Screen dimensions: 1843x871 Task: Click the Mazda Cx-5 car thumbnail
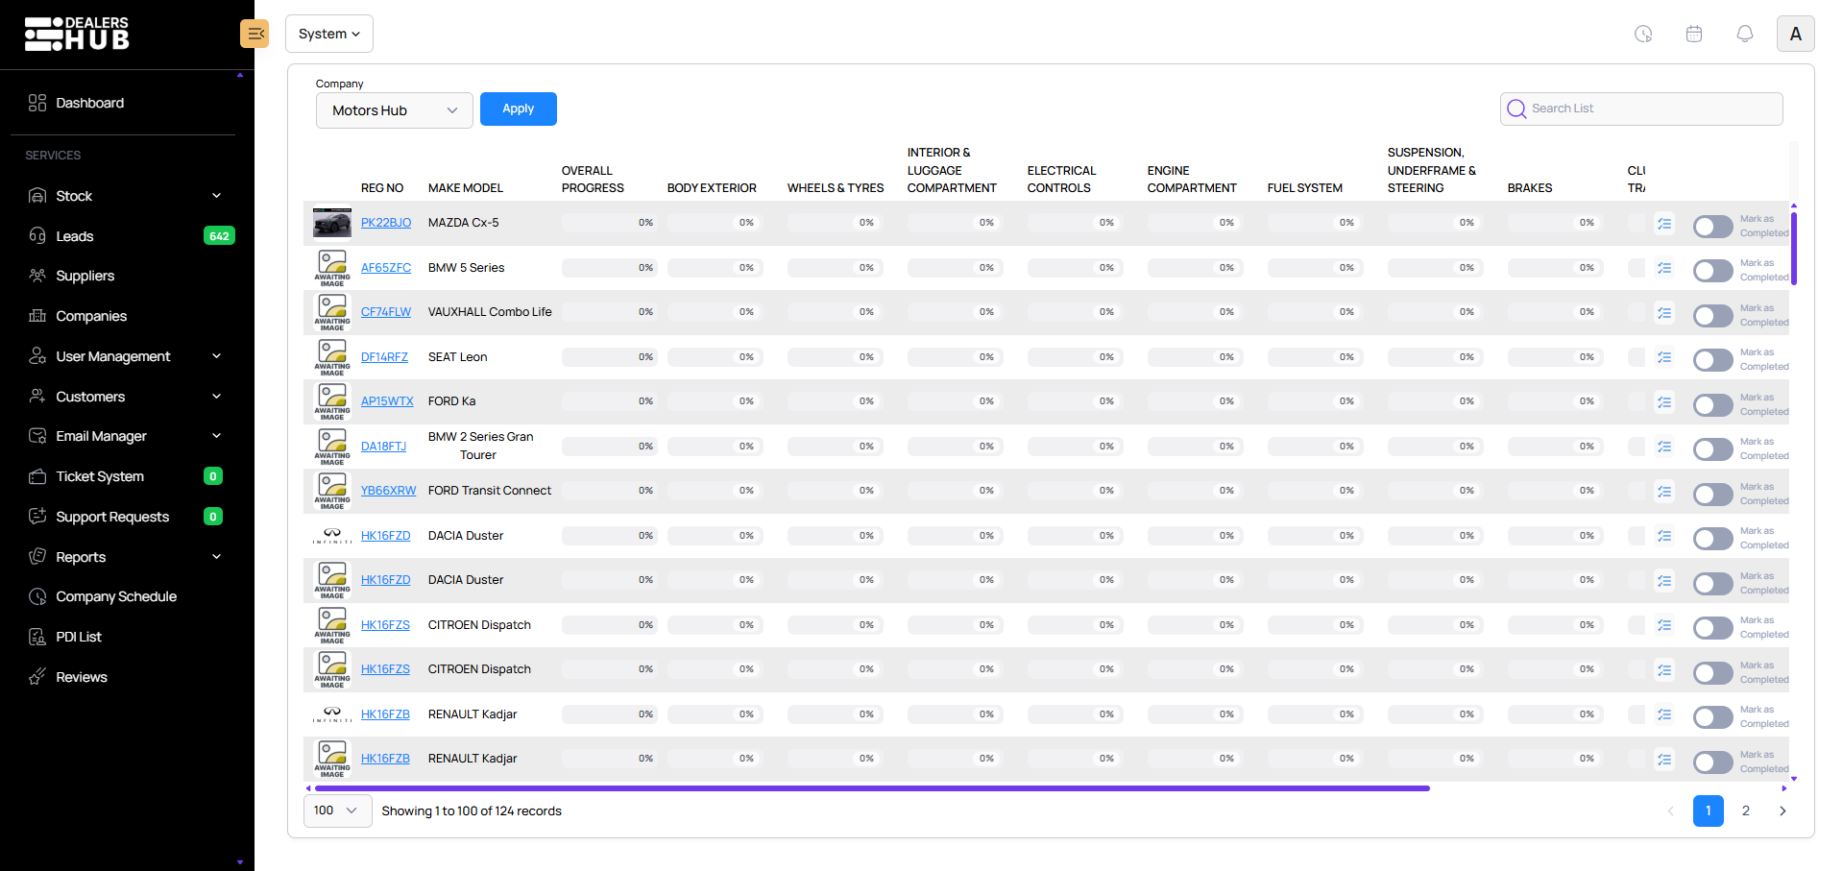point(332,223)
